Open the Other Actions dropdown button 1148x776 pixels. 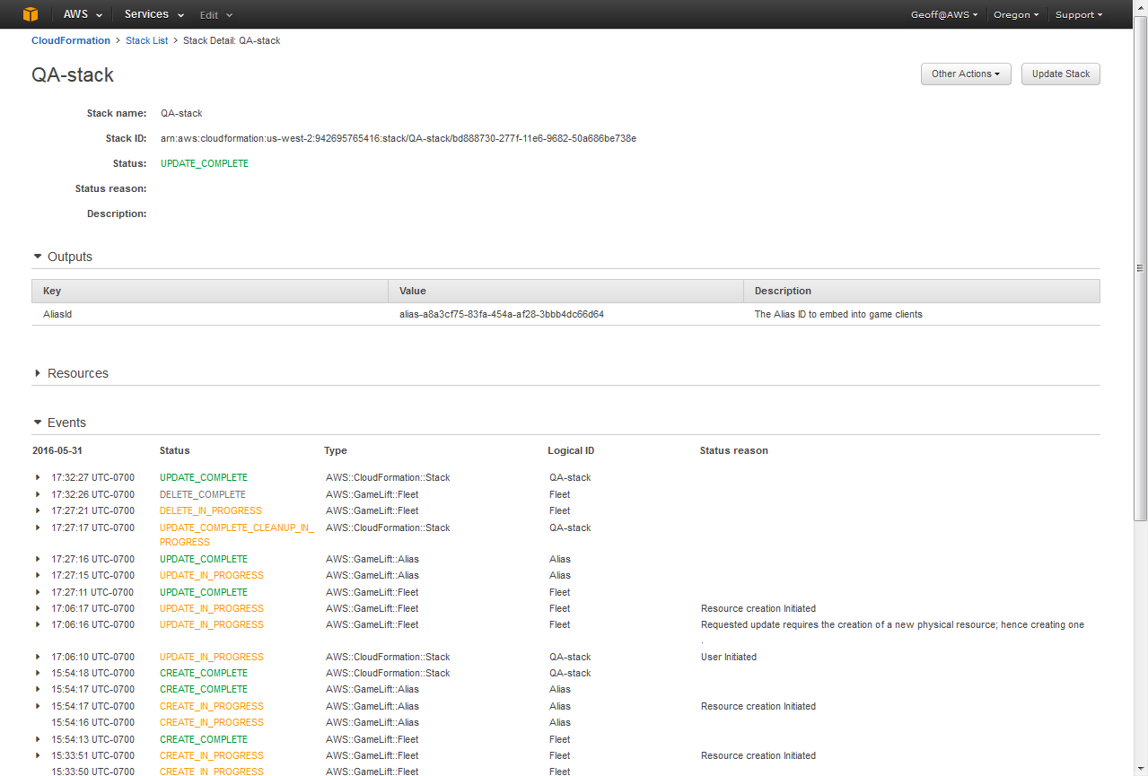click(966, 74)
